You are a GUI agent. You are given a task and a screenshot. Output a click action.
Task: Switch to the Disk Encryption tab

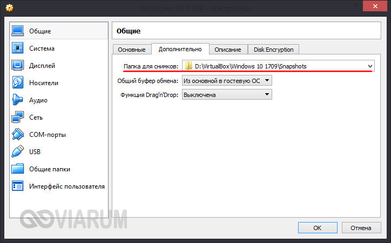pos(274,50)
